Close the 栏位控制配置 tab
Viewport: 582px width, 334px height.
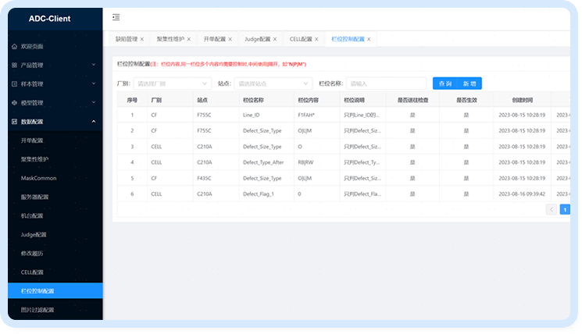pos(369,39)
